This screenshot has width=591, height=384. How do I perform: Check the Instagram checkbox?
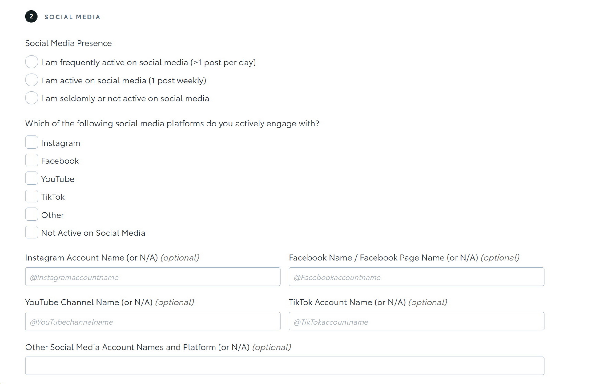31,142
